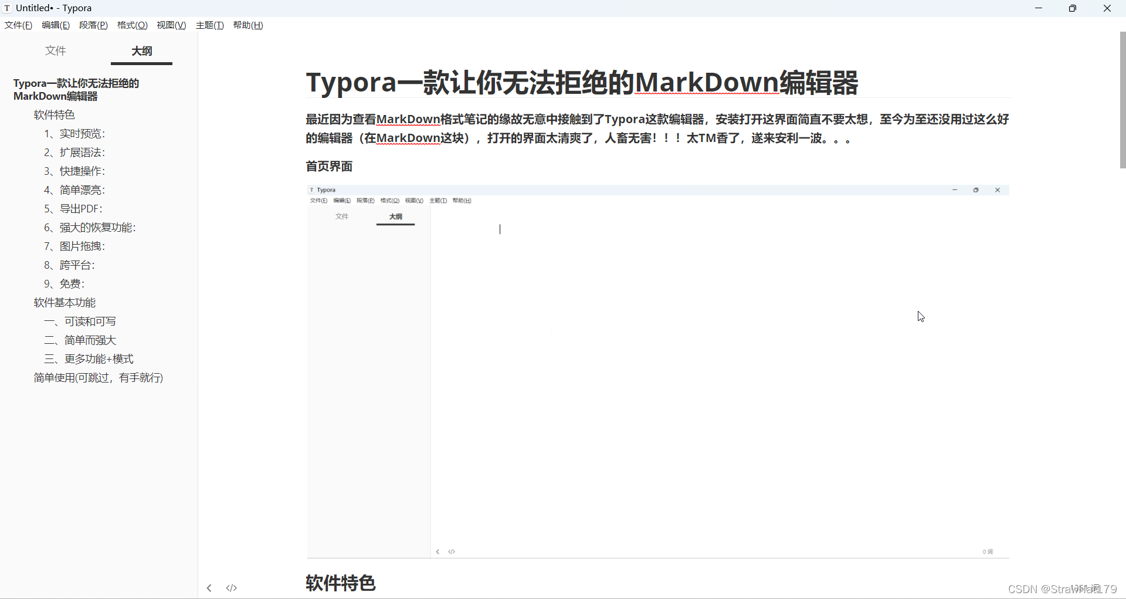Image resolution: width=1126 pixels, height=599 pixels.
Task: Open the 主题(T) menu
Action: 210,25
